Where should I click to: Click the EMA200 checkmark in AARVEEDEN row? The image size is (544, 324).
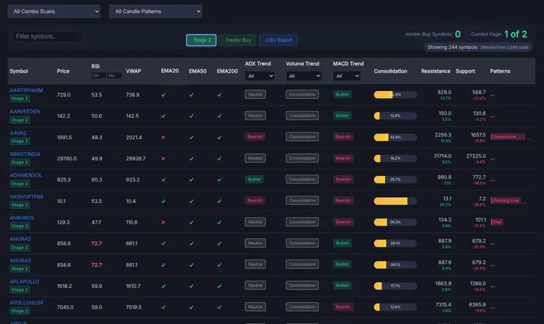[219, 116]
